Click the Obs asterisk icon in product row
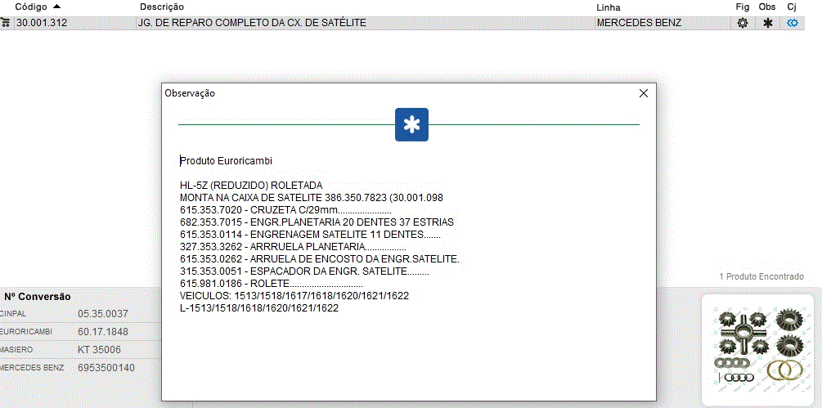This screenshot has height=408, width=822. click(767, 23)
